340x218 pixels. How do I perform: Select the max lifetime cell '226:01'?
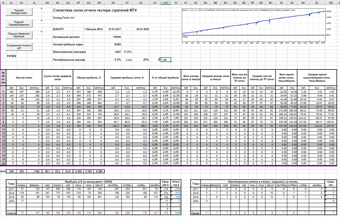pyautogui.click(x=292, y=114)
